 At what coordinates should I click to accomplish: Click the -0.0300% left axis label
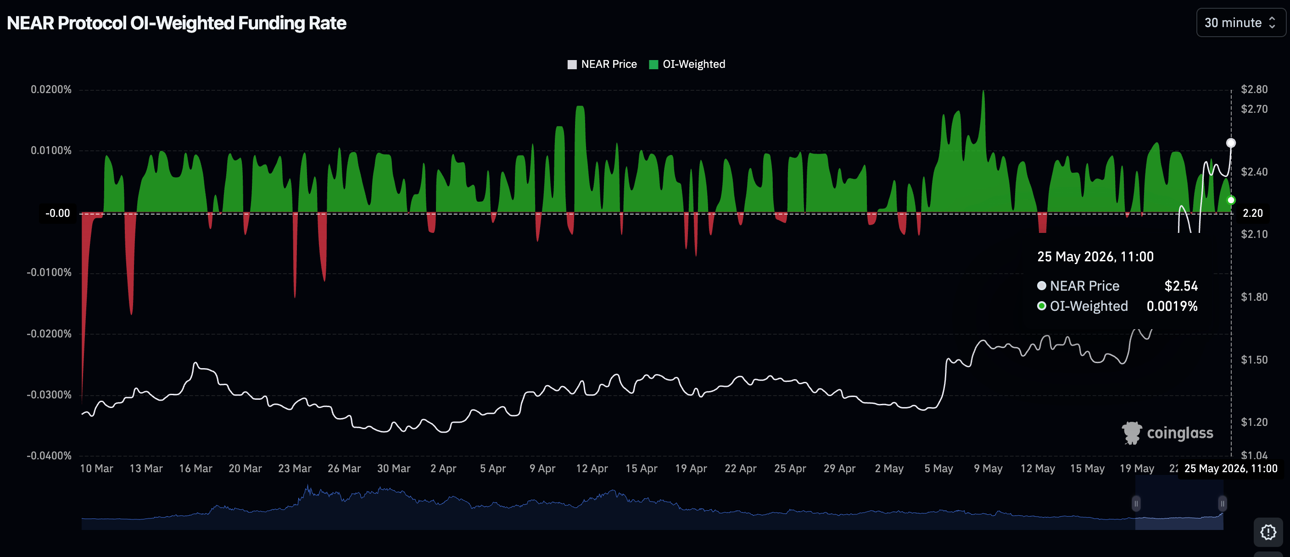pyautogui.click(x=49, y=395)
